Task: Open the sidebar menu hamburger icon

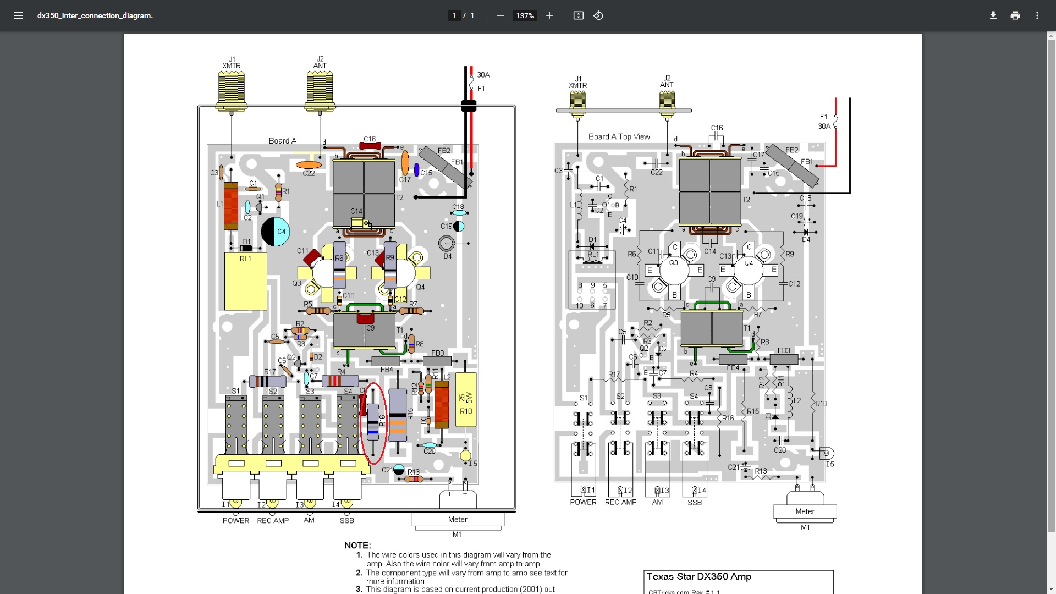Action: (19, 15)
